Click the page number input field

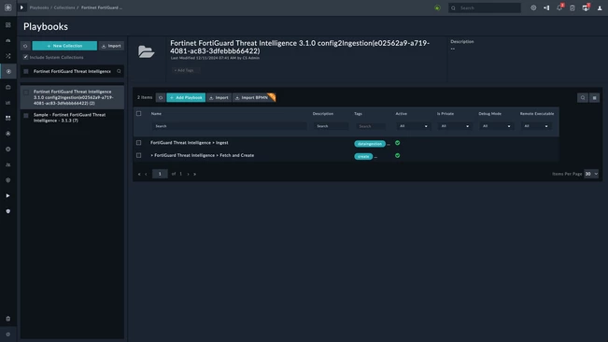coord(160,174)
